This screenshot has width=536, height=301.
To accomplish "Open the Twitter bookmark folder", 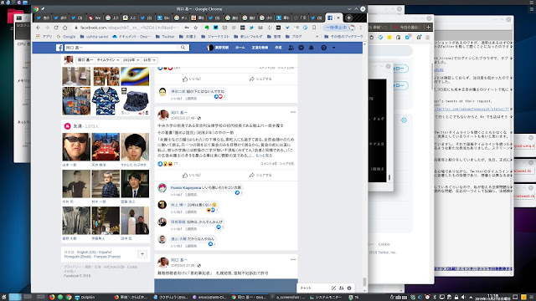I will (165, 36).
